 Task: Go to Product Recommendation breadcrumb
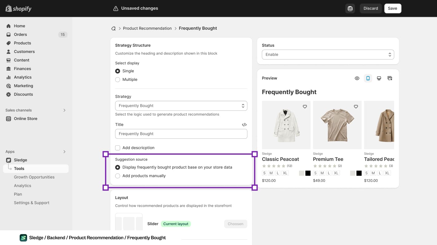click(148, 28)
